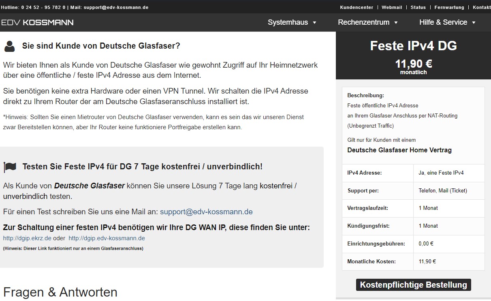
Task: Expand the Systemhaus dropdown menu
Action: point(292,22)
